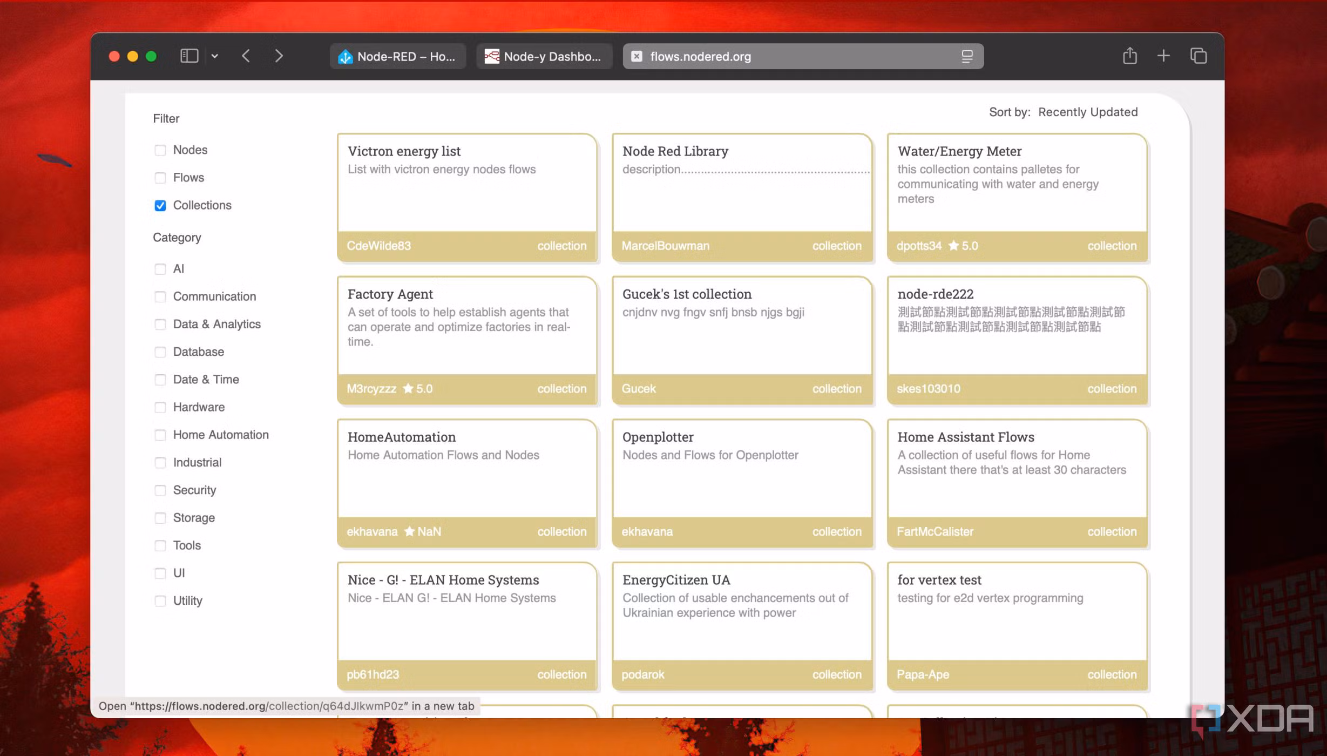
Task: Check the Tools category checkbox
Action: pyautogui.click(x=160, y=545)
